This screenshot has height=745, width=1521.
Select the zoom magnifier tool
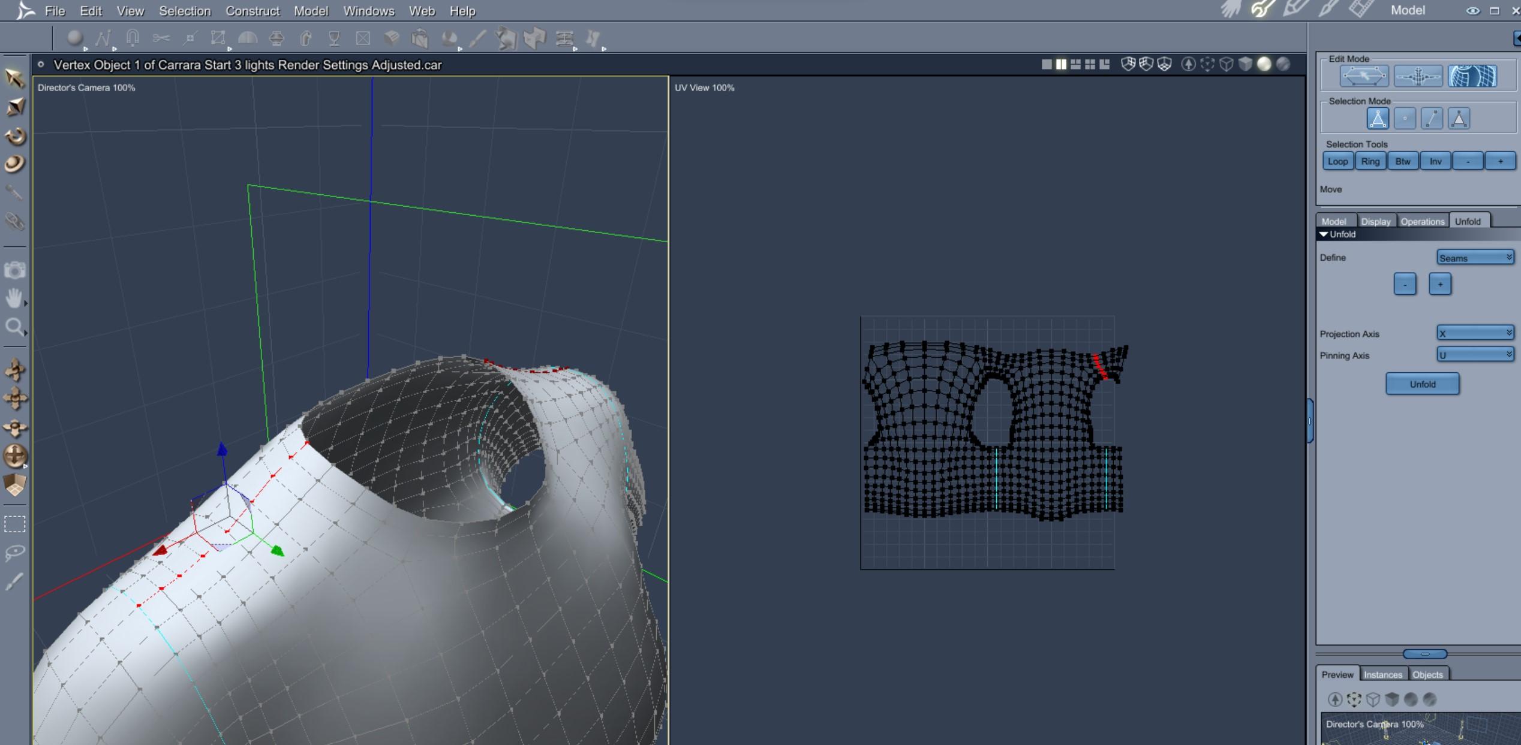click(14, 327)
